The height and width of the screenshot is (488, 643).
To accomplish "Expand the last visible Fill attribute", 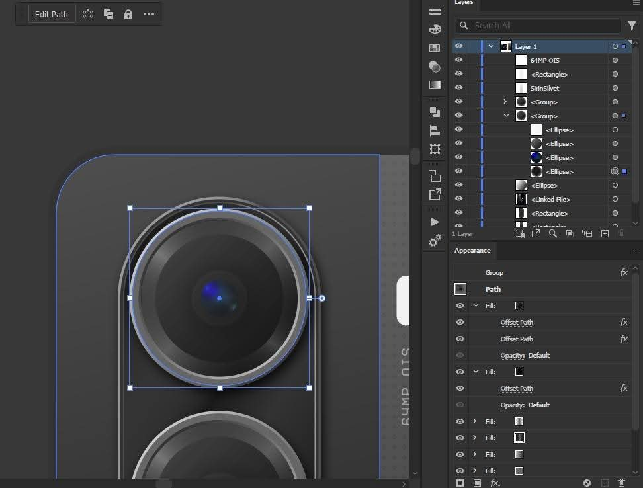I will coord(475,471).
